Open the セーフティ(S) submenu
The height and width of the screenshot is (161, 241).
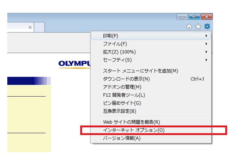(x=151, y=60)
